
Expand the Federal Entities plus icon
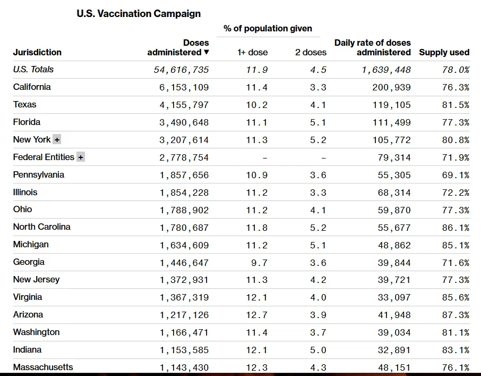click(81, 157)
